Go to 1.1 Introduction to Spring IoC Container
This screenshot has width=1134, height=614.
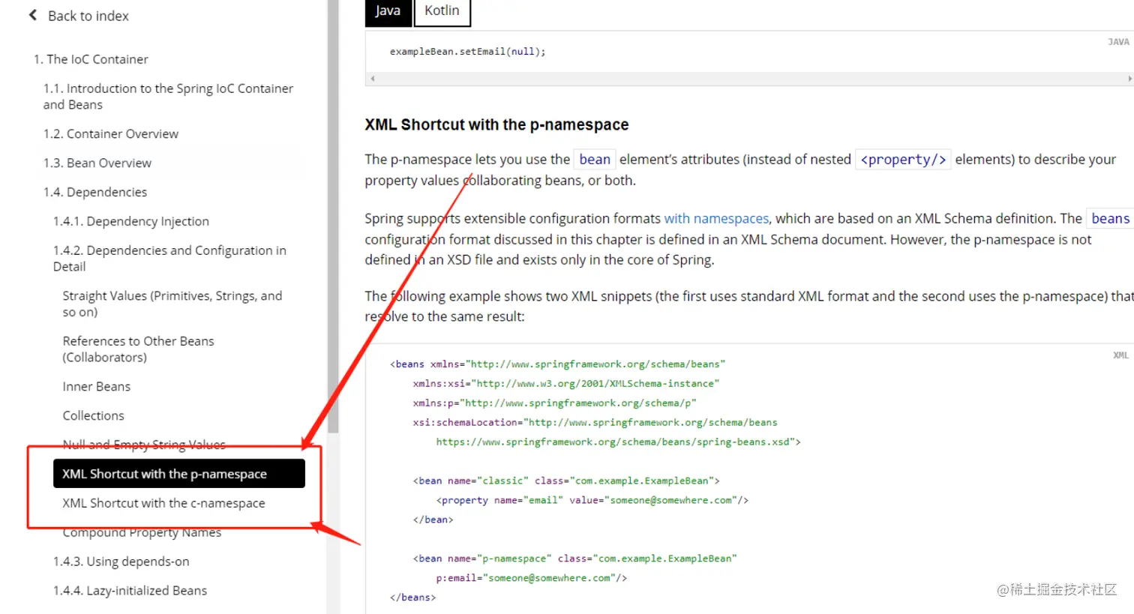coord(168,97)
